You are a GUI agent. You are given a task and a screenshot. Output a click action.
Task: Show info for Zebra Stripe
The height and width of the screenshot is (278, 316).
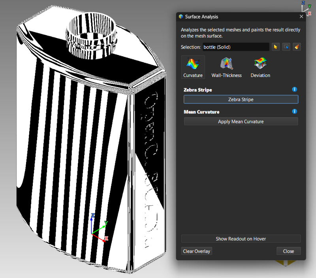point(294,89)
